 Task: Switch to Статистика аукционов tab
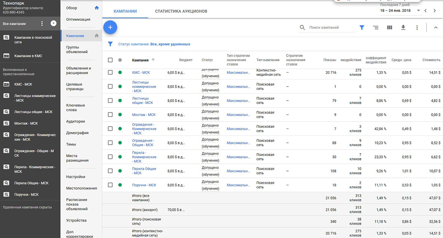(181, 11)
